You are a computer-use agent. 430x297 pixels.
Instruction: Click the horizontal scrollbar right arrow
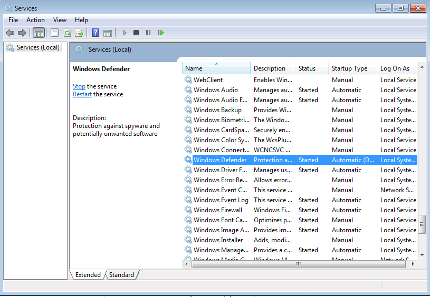pyautogui.click(x=413, y=264)
